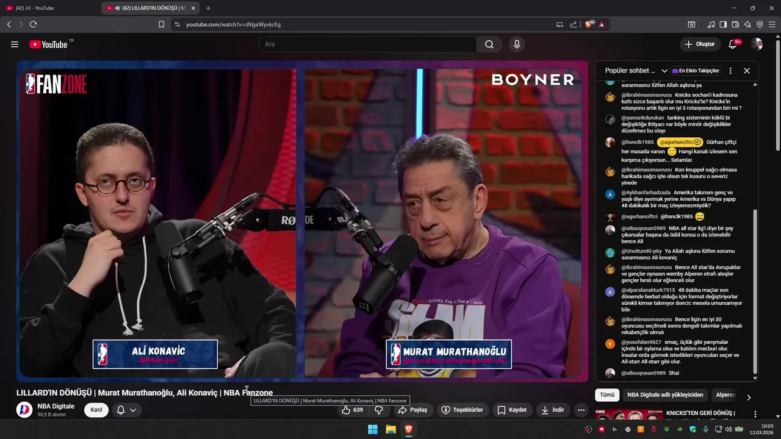Image resolution: width=781 pixels, height=439 pixels.
Task: Toggle the browser sidebar panel icon
Action: (723, 24)
